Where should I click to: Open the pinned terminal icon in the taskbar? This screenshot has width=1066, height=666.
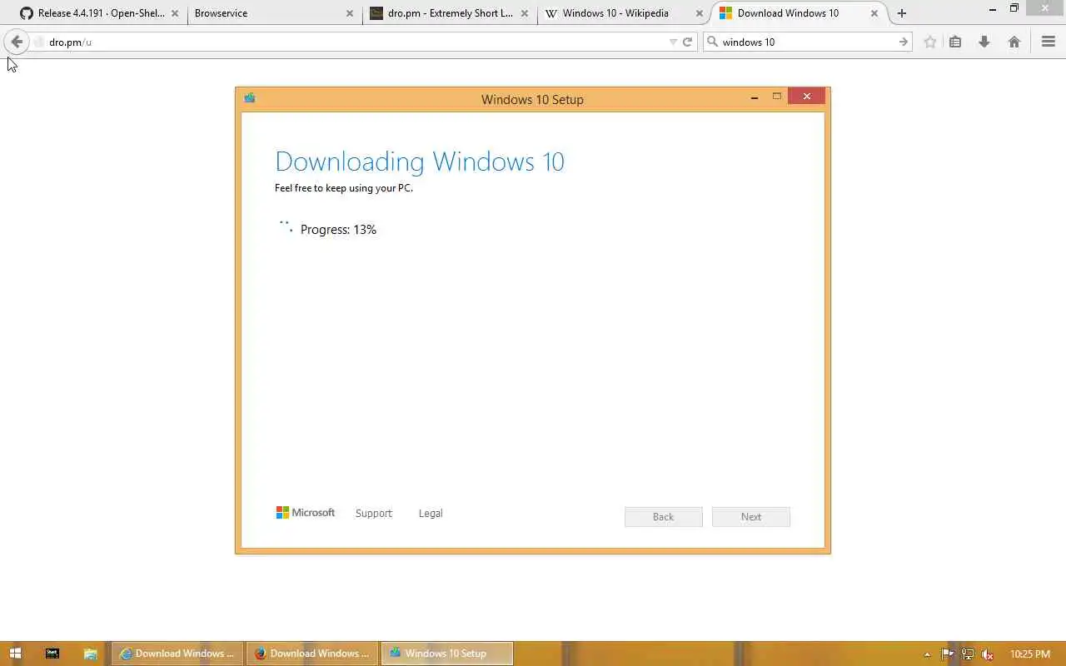tap(52, 654)
